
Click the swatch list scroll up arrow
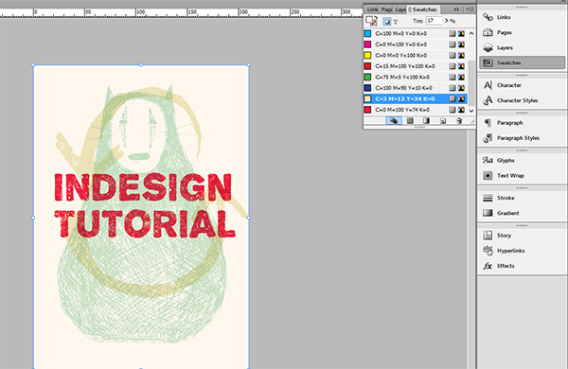(471, 33)
